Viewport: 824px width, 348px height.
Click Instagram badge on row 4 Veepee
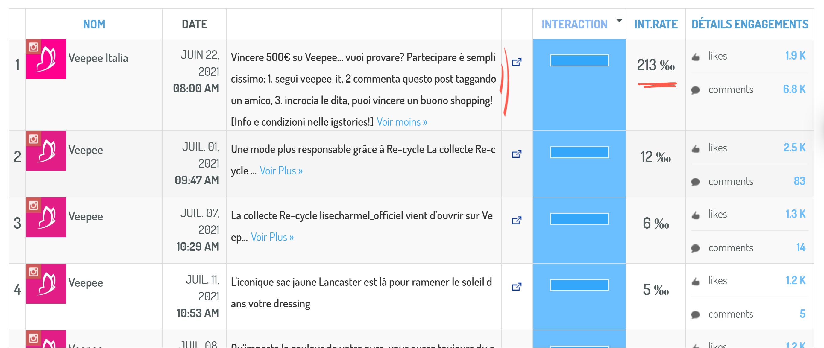(34, 272)
